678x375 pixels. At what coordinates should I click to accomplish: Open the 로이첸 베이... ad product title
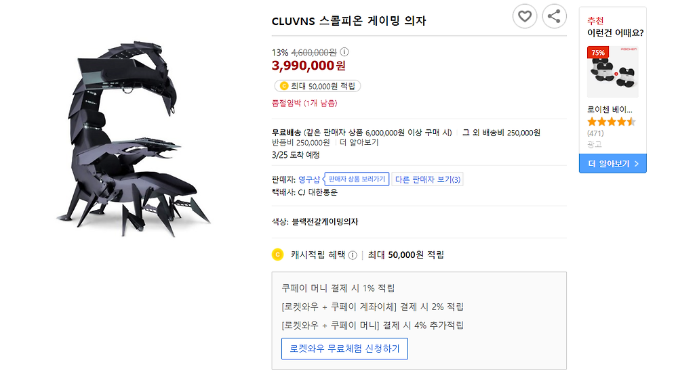[610, 109]
